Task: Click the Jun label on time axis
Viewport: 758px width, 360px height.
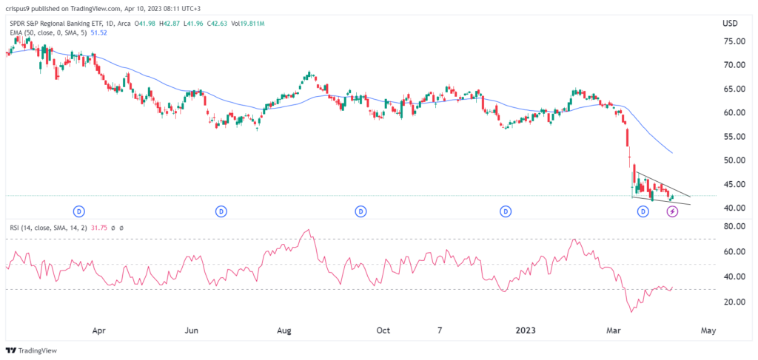Action: [192, 331]
